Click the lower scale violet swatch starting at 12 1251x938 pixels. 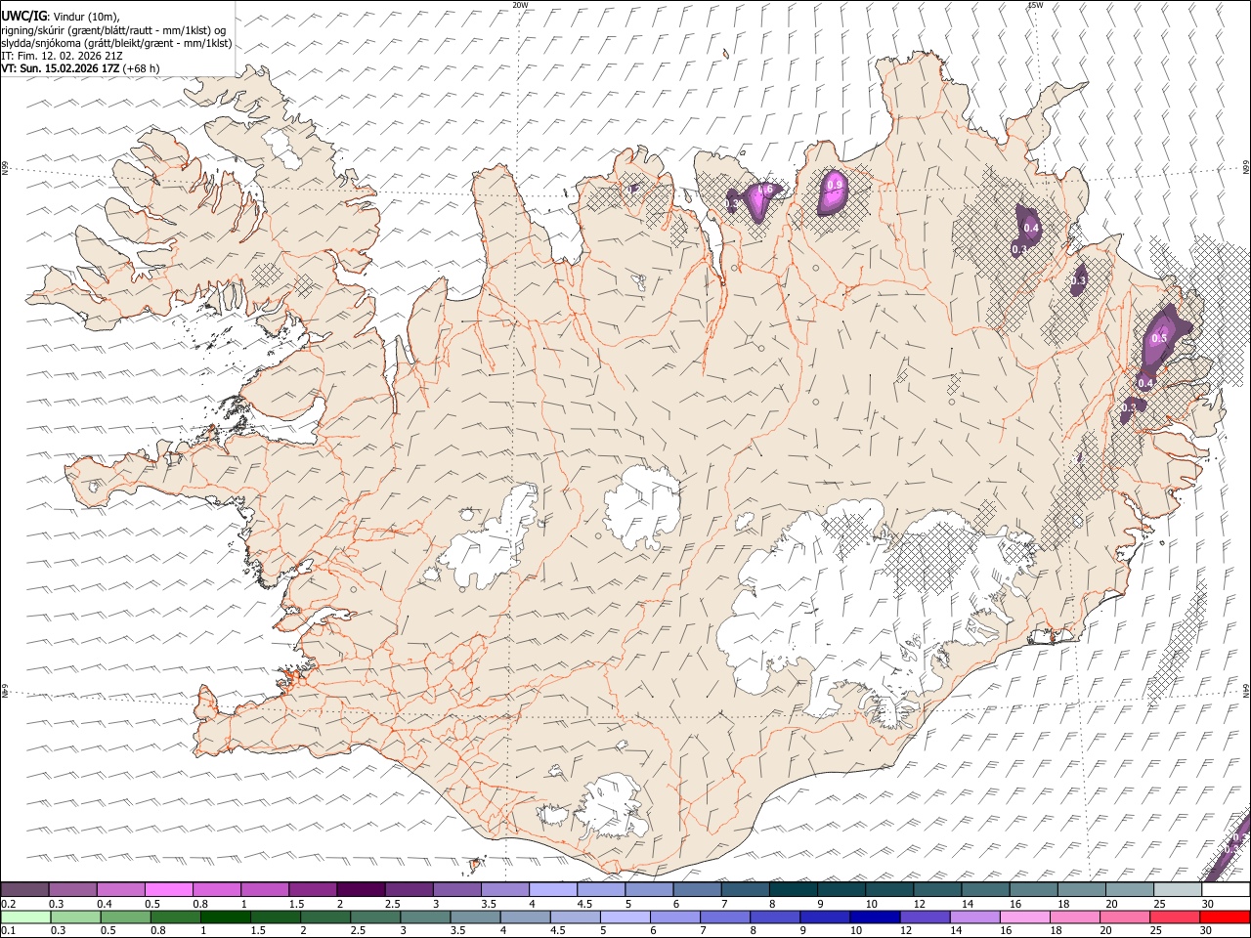pos(923,917)
